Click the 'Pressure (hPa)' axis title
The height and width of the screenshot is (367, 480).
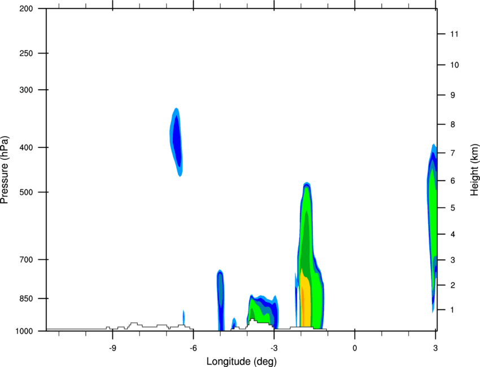(x=5, y=170)
